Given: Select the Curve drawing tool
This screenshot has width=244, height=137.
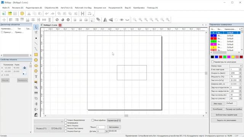Looking at the screenshot, I should tap(36, 49).
